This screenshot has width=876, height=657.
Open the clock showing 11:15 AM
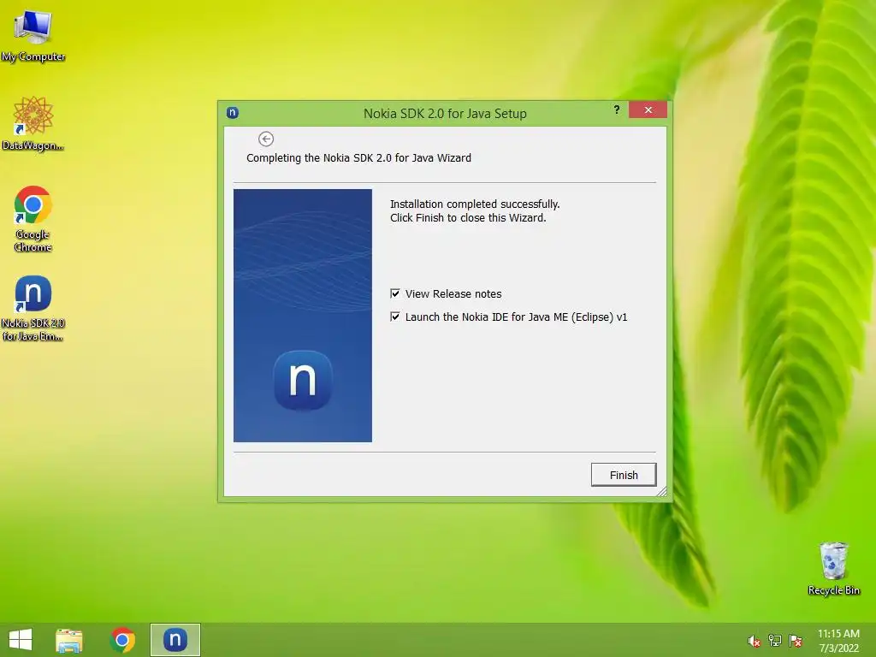(838, 640)
